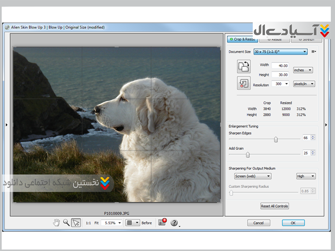Open the Help question mark icon
335x251 pixels.
(174, 223)
